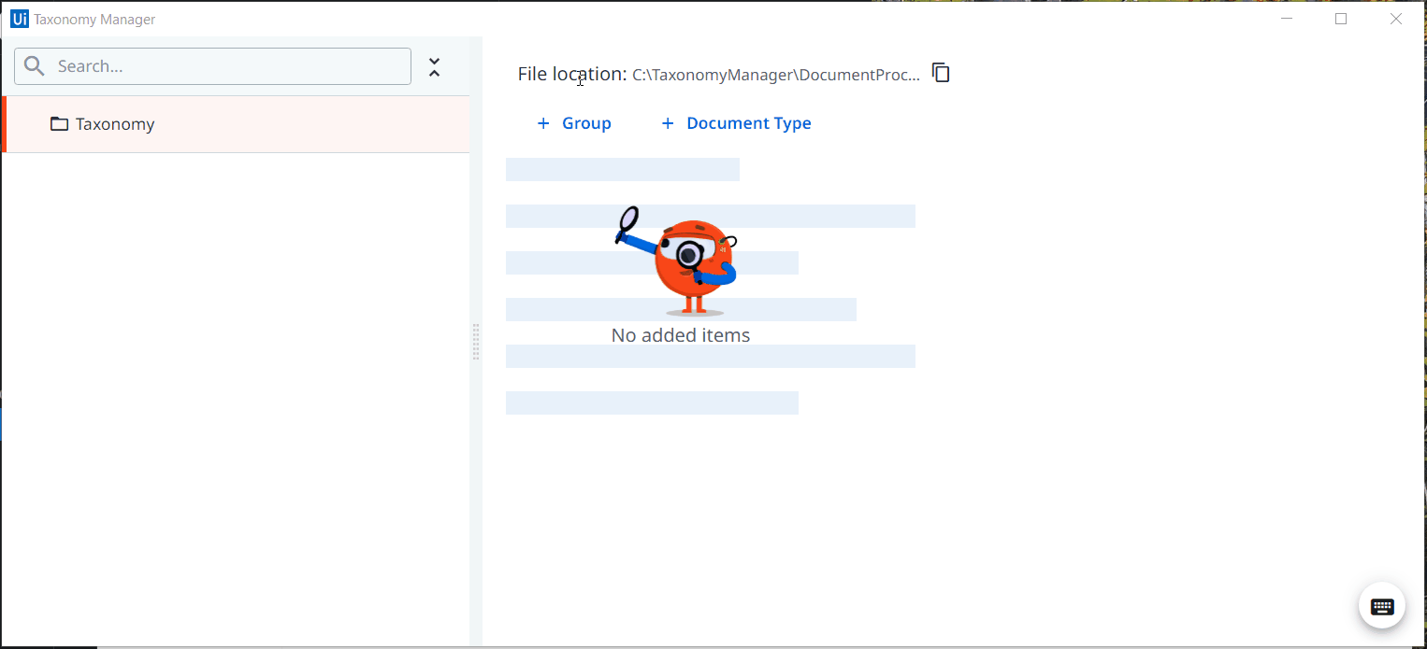The height and width of the screenshot is (649, 1427).
Task: Add a new Group
Action: (574, 123)
